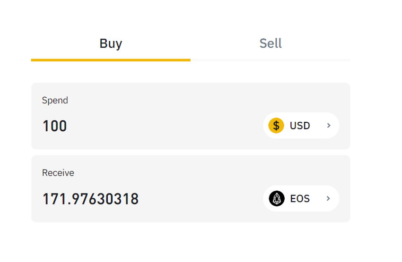
Task: Click the Receive label text
Action: pos(58,173)
